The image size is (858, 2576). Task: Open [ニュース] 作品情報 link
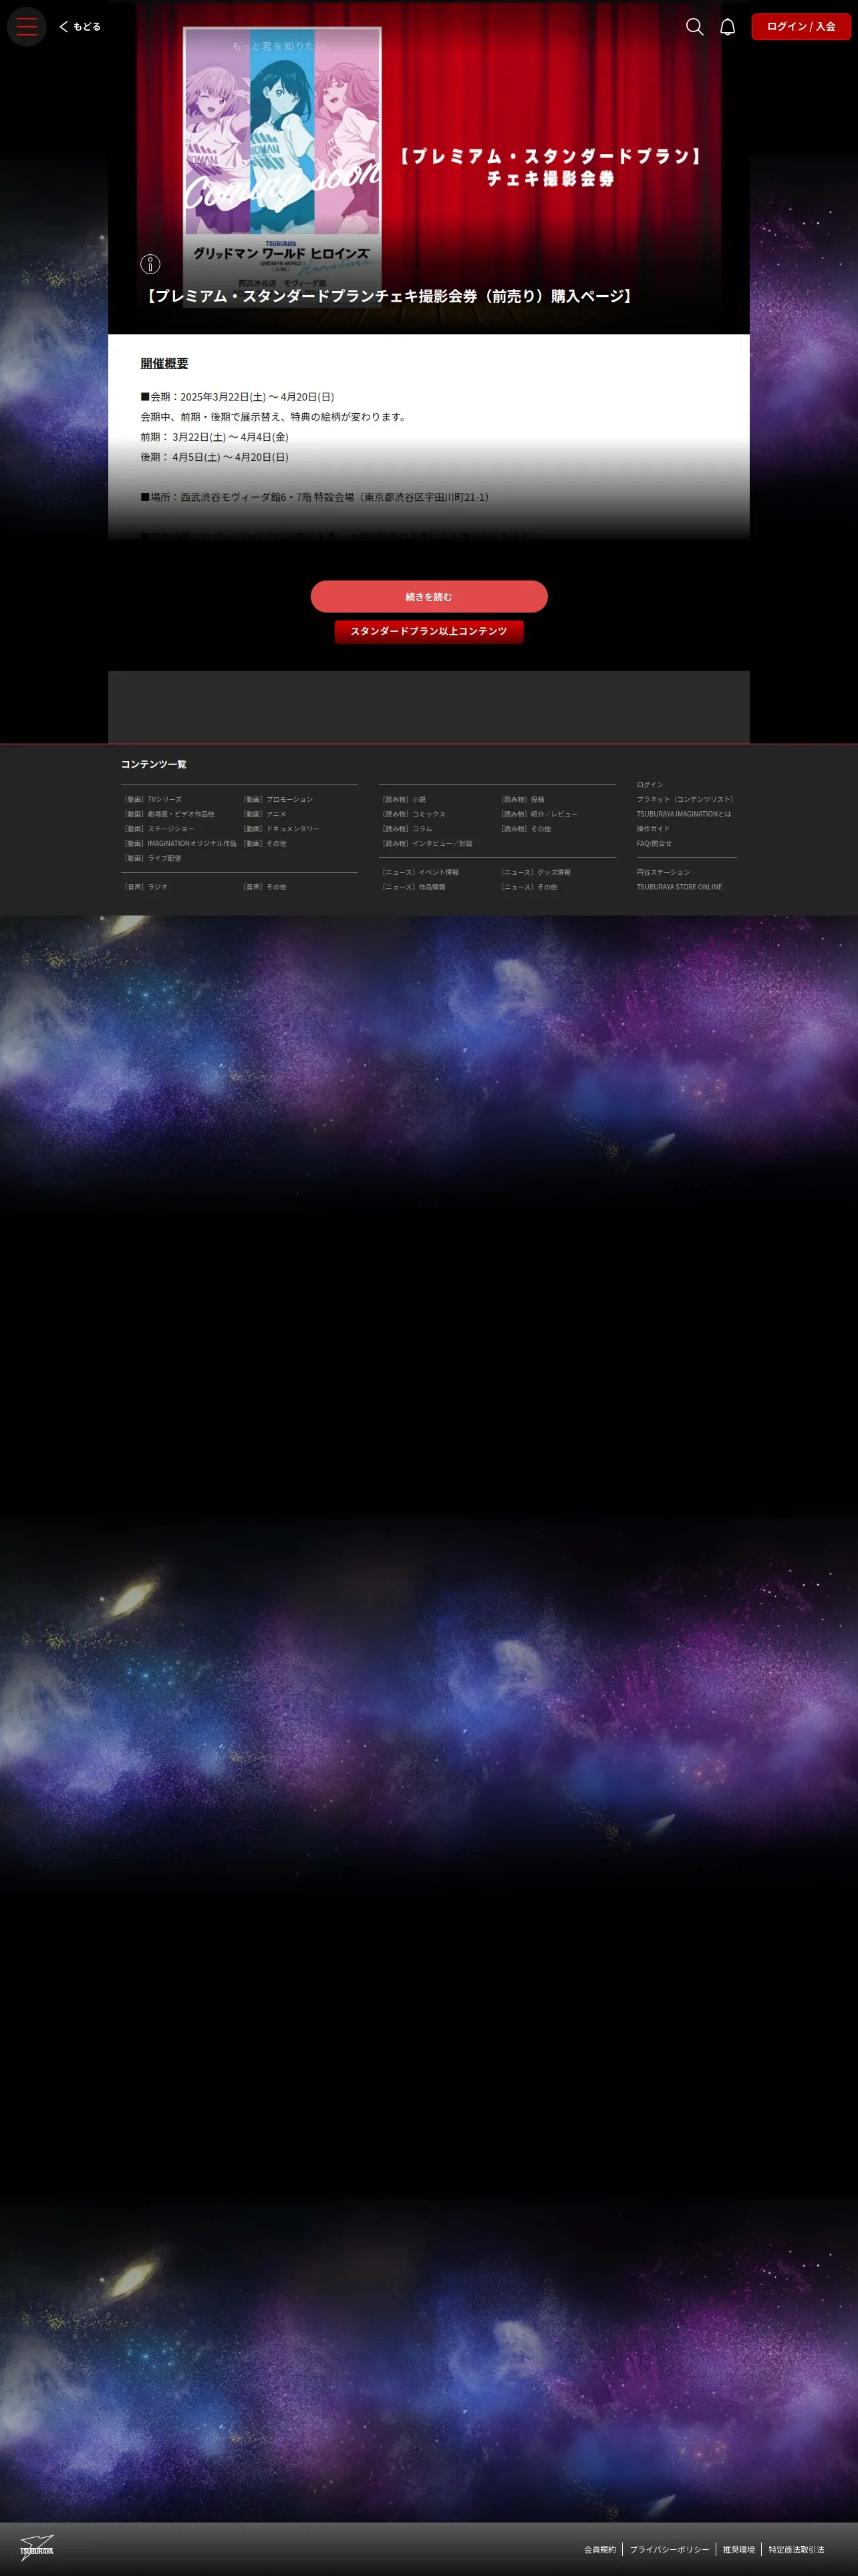pos(414,887)
